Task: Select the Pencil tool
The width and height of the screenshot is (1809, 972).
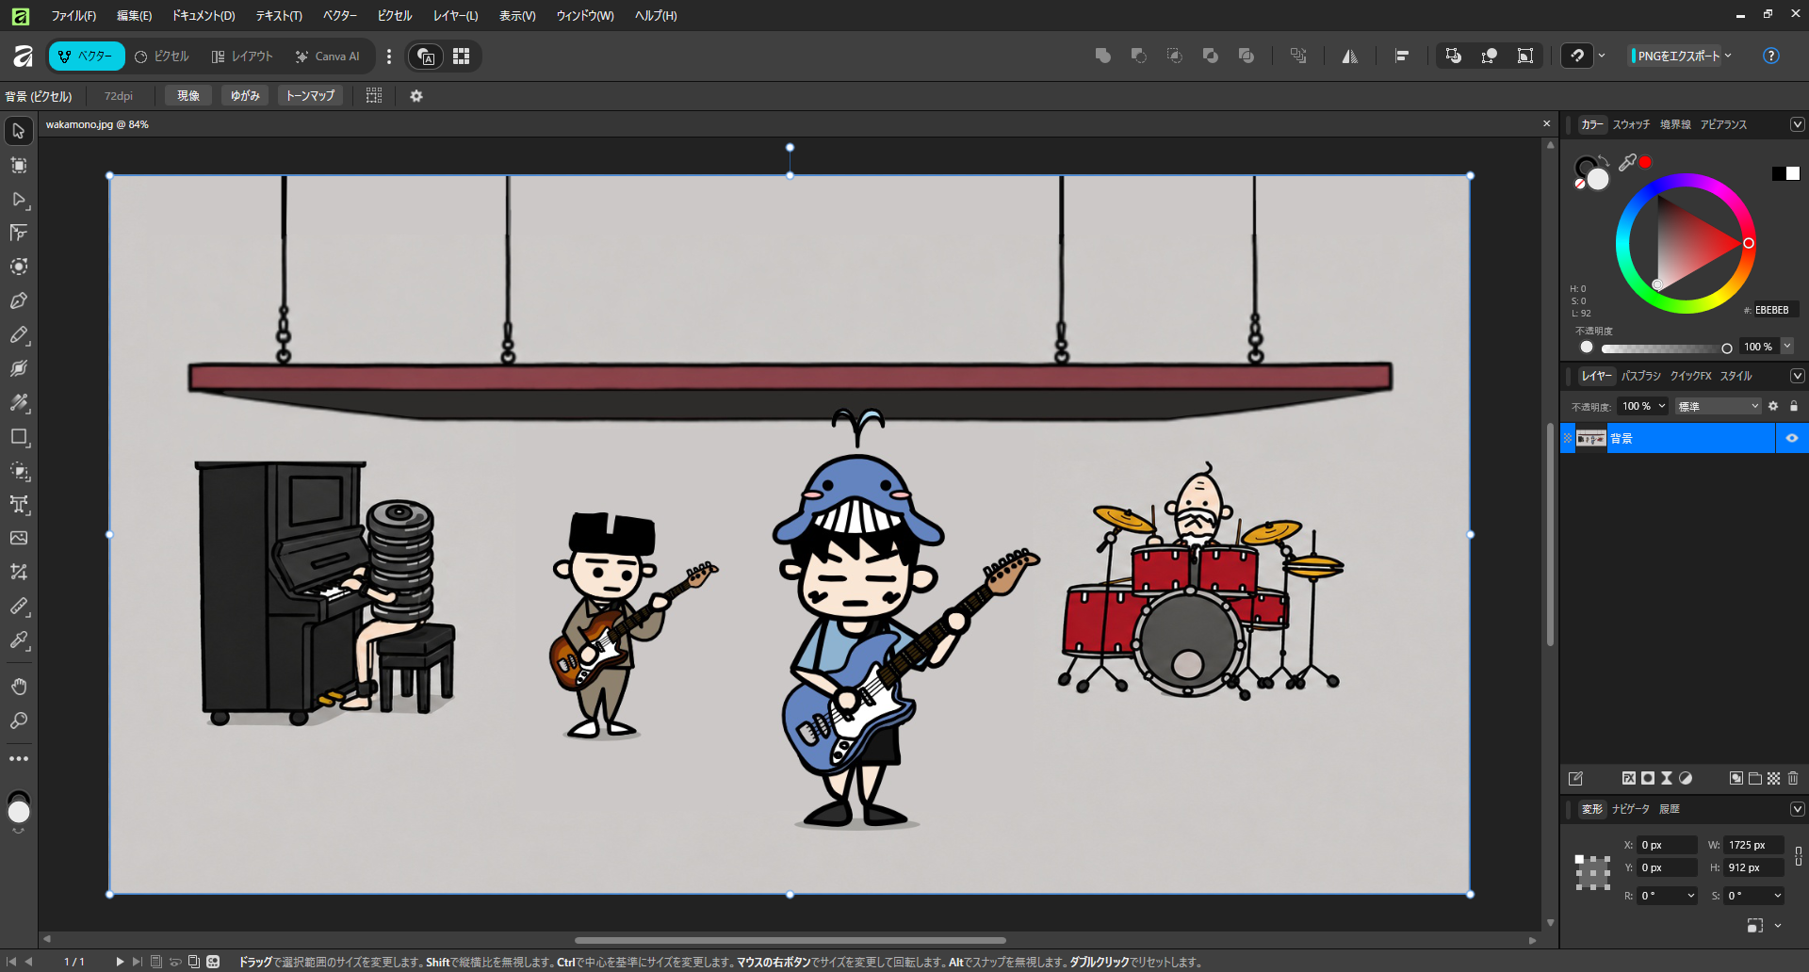Action: tap(19, 334)
